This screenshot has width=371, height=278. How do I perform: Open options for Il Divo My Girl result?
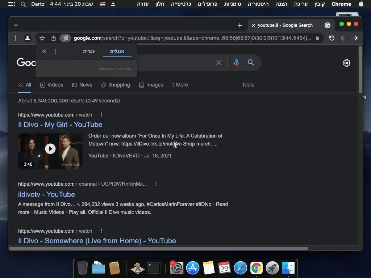[x=101, y=115]
